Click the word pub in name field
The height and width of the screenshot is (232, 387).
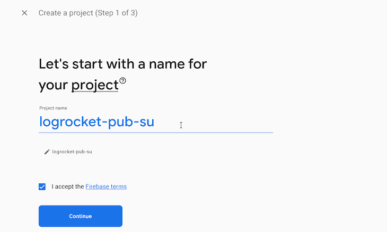pos(121,122)
